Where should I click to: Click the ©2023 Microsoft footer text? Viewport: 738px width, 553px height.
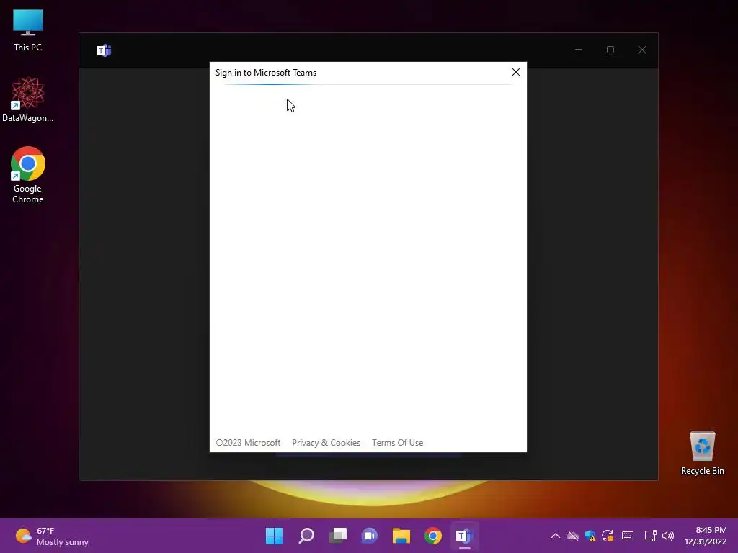point(248,443)
